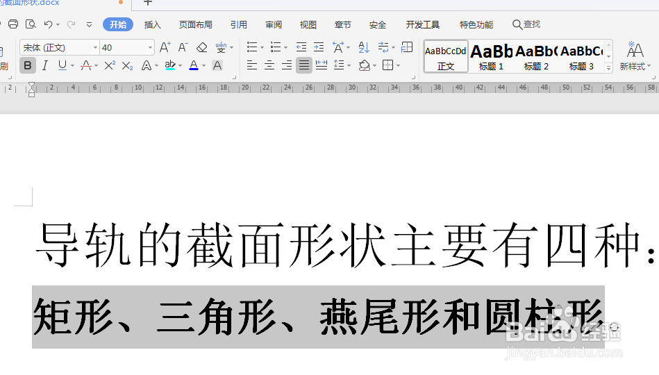Sort text with A-Z icon
Screen dimensions: 659x375
[364, 47]
